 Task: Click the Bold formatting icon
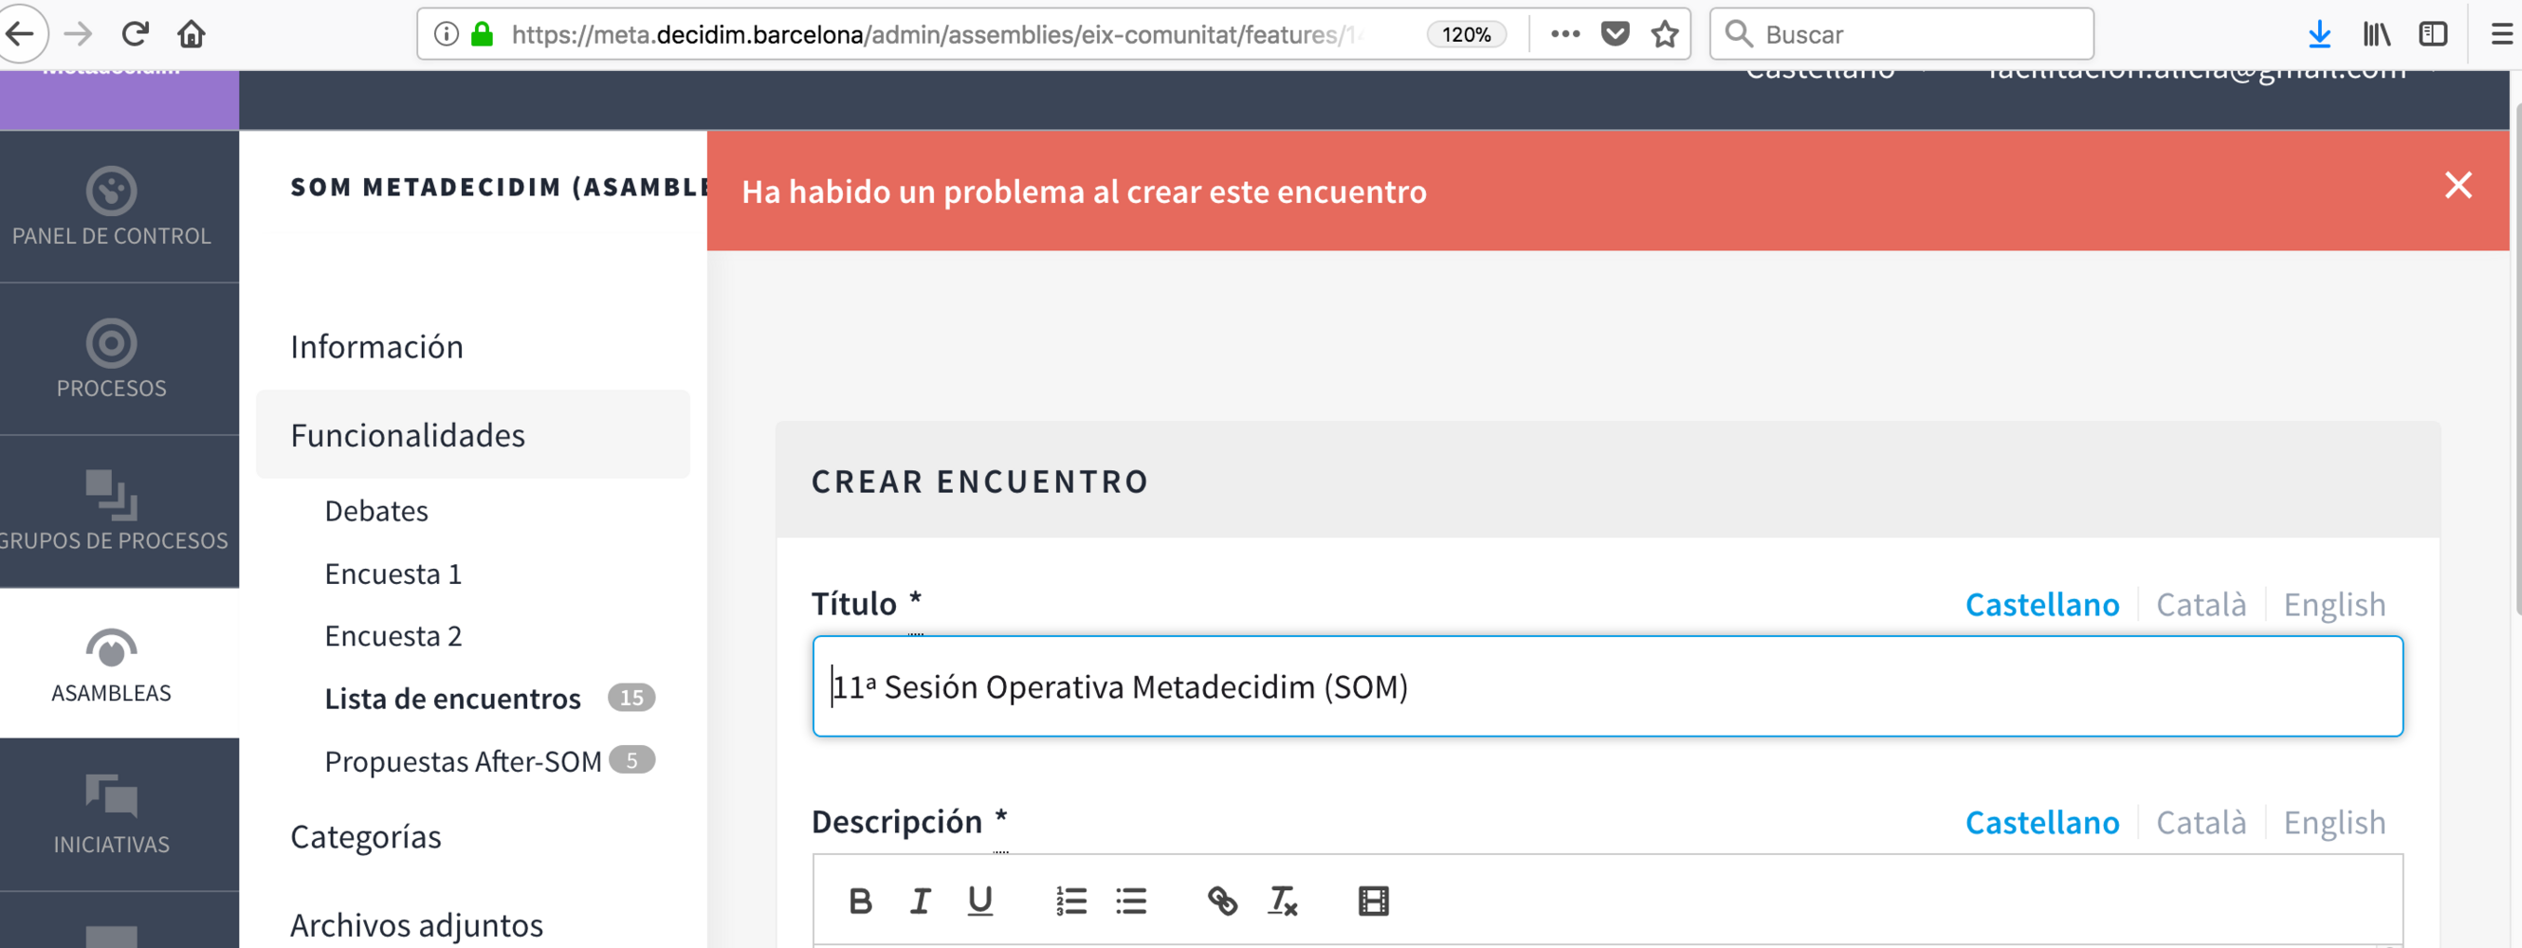[860, 900]
